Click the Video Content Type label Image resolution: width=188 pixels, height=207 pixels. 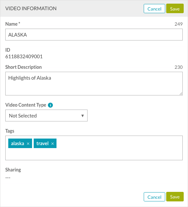click(x=26, y=105)
